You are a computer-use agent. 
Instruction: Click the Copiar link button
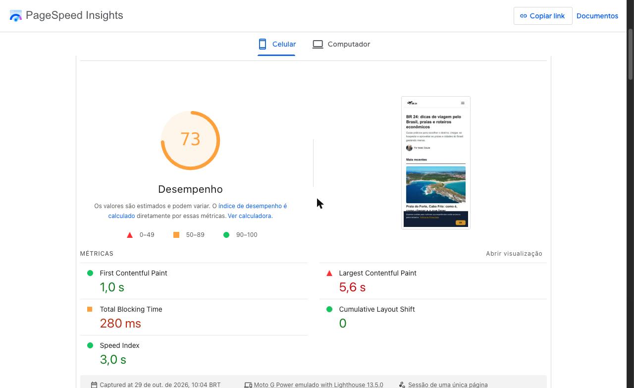pos(543,16)
